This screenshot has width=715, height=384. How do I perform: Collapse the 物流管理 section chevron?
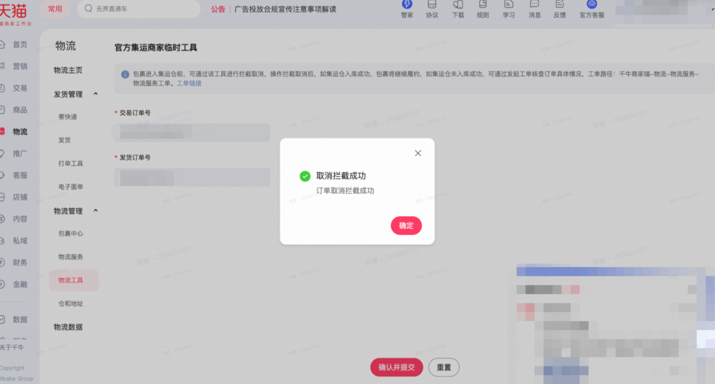point(96,211)
